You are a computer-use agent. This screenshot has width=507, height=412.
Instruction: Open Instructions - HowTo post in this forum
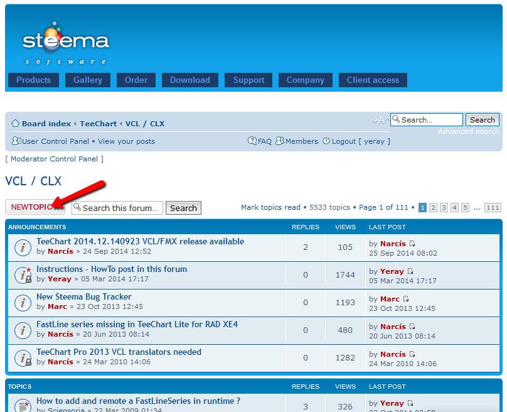[x=112, y=269]
